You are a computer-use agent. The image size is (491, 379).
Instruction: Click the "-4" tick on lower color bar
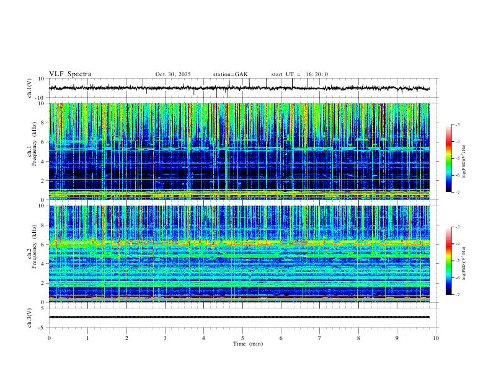point(458,244)
